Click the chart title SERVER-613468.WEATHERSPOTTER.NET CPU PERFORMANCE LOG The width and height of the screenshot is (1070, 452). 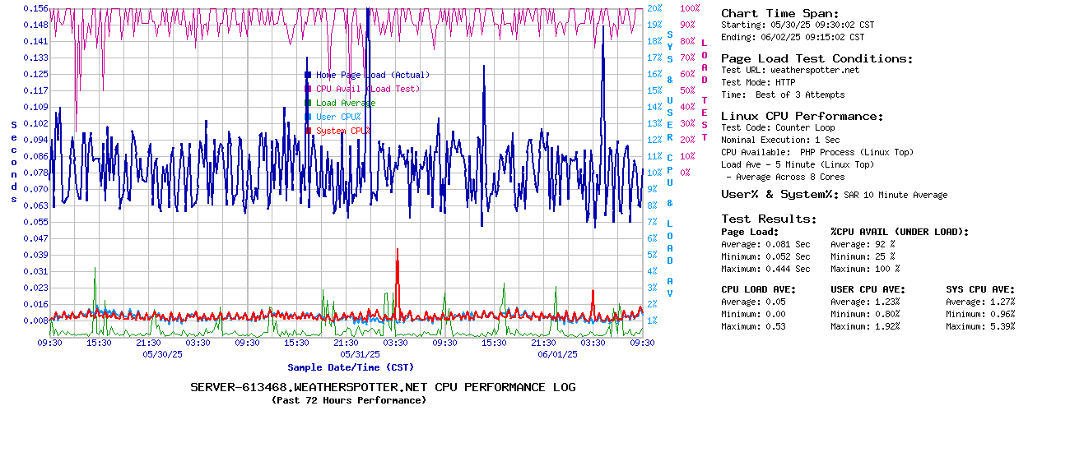click(x=383, y=387)
